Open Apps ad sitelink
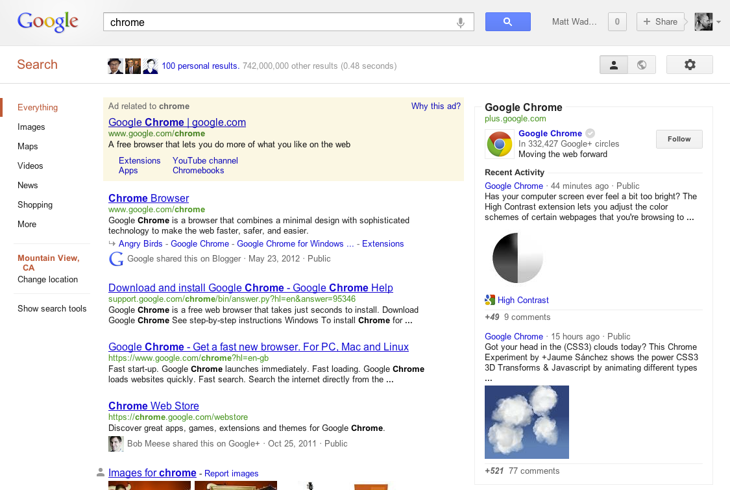This screenshot has height=490, width=730. point(128,171)
